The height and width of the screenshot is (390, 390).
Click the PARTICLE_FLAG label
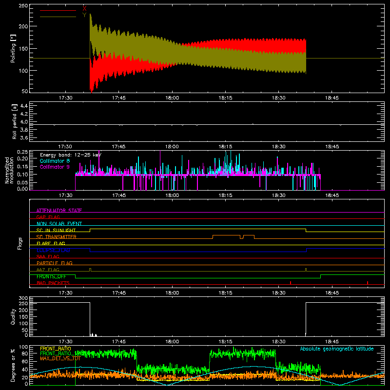55,263
